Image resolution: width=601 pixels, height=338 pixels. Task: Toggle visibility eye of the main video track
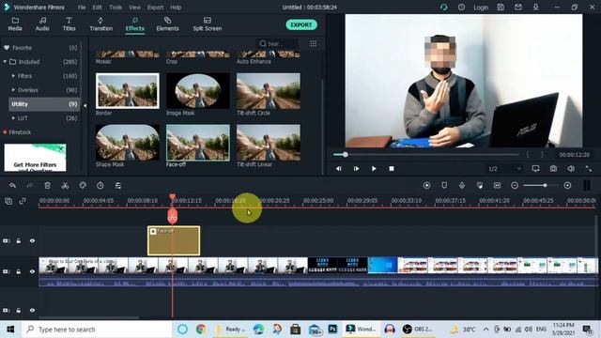[32, 271]
